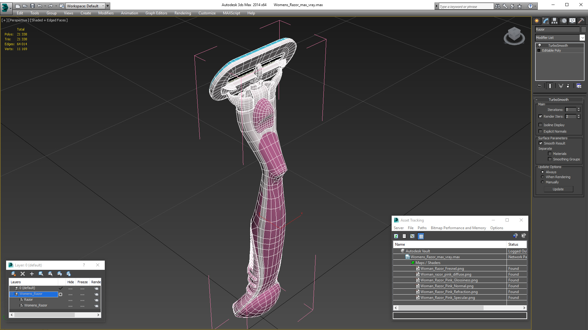Delete highlighted layer with X icon
588x330 pixels.
click(x=23, y=274)
